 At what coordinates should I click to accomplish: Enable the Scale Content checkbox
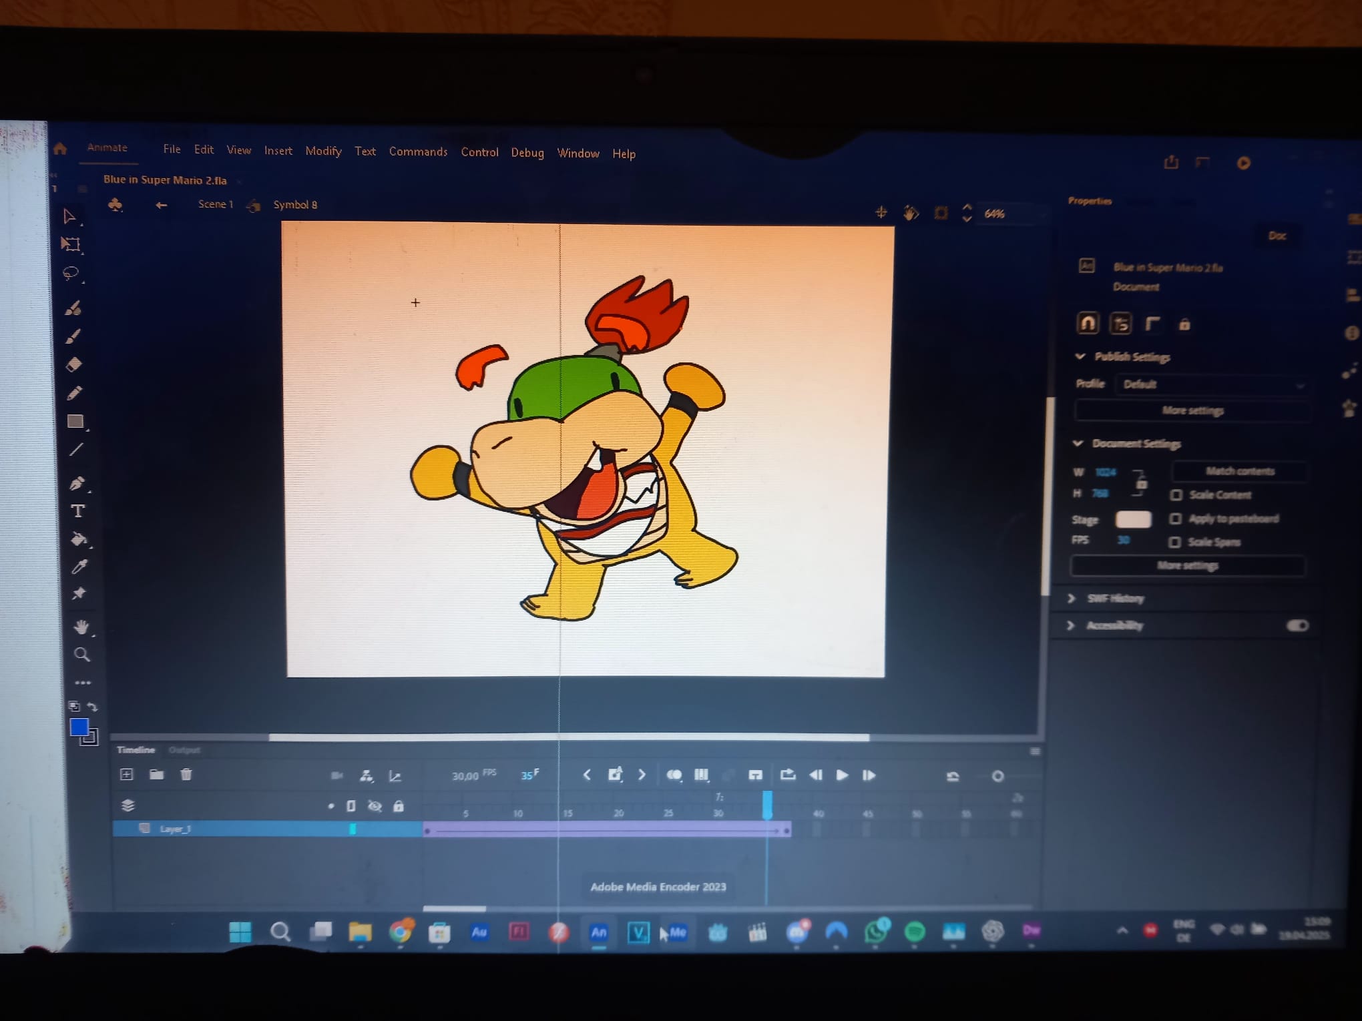[1176, 494]
